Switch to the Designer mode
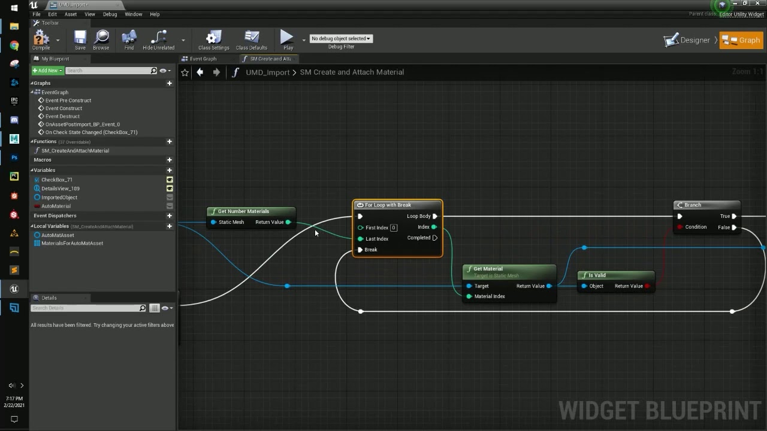Image resolution: width=767 pixels, height=431 pixels. coord(687,40)
